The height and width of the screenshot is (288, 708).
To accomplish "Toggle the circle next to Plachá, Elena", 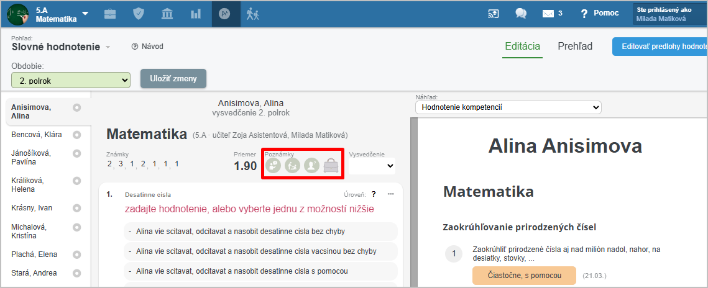I will point(77,254).
